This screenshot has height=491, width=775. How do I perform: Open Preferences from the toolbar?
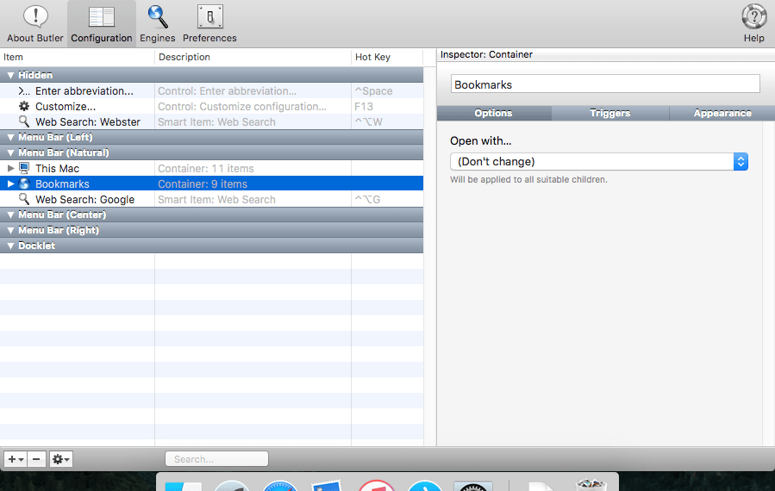(x=209, y=17)
